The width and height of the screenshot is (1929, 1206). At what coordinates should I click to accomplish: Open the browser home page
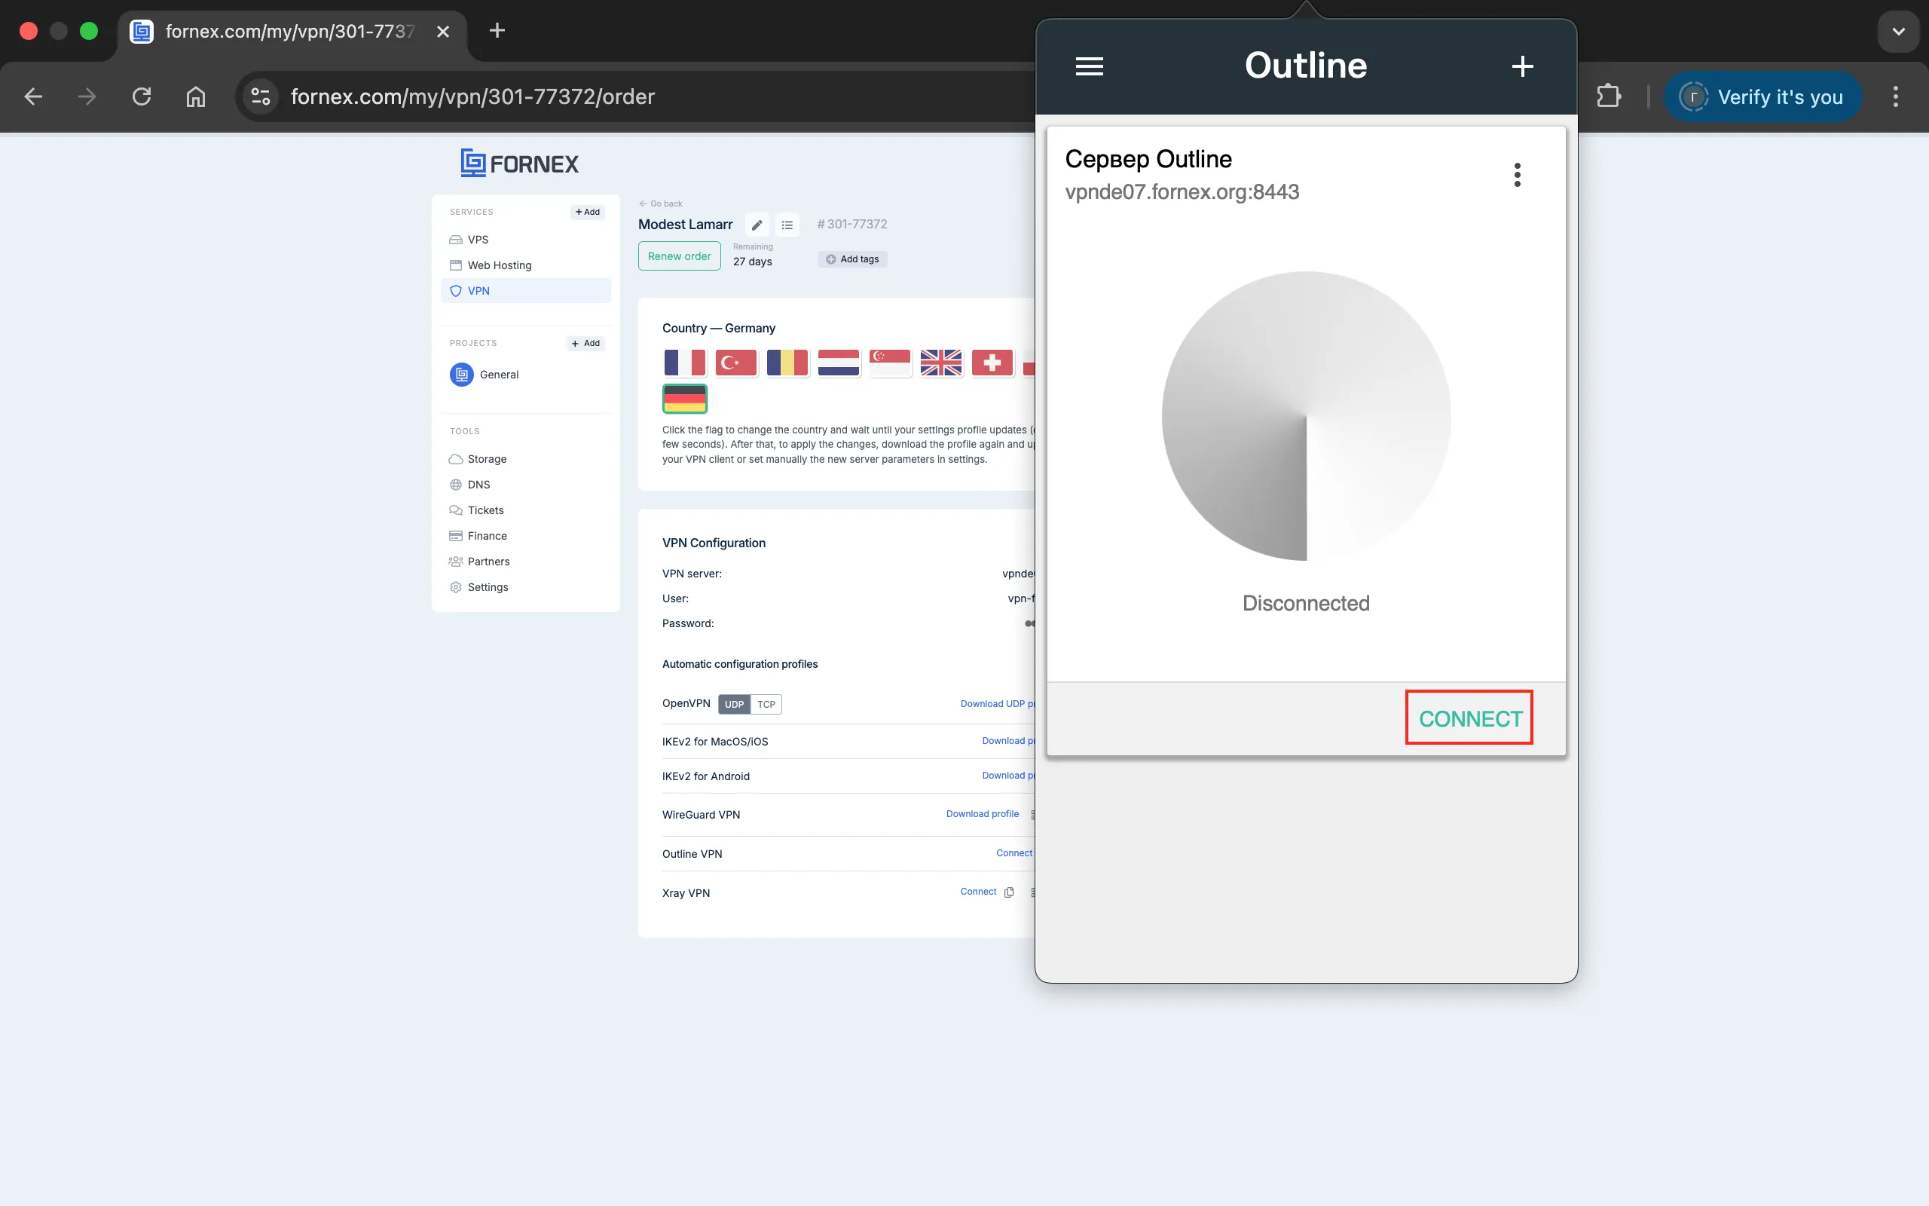tap(196, 96)
